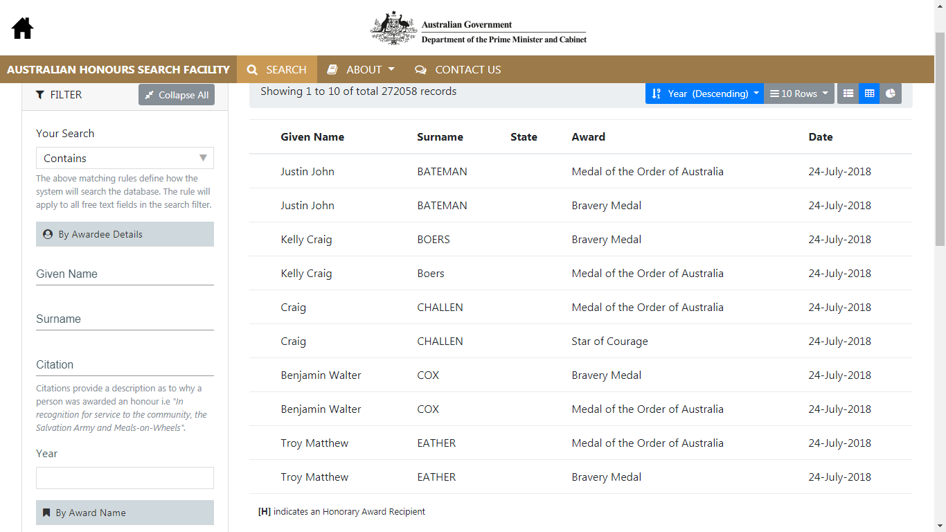Click the Collapse All button
This screenshot has height=532, width=946.
coord(177,95)
